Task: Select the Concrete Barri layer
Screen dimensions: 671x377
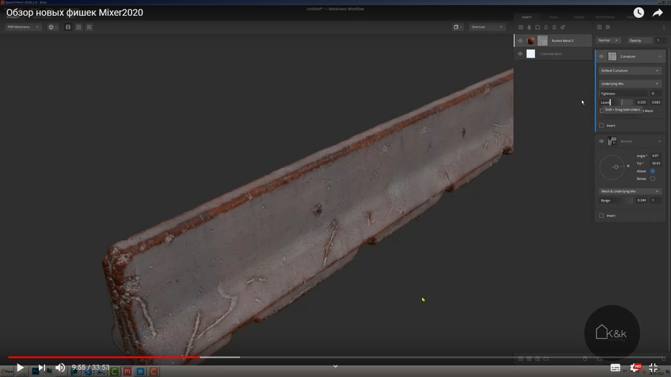Action: click(x=551, y=54)
